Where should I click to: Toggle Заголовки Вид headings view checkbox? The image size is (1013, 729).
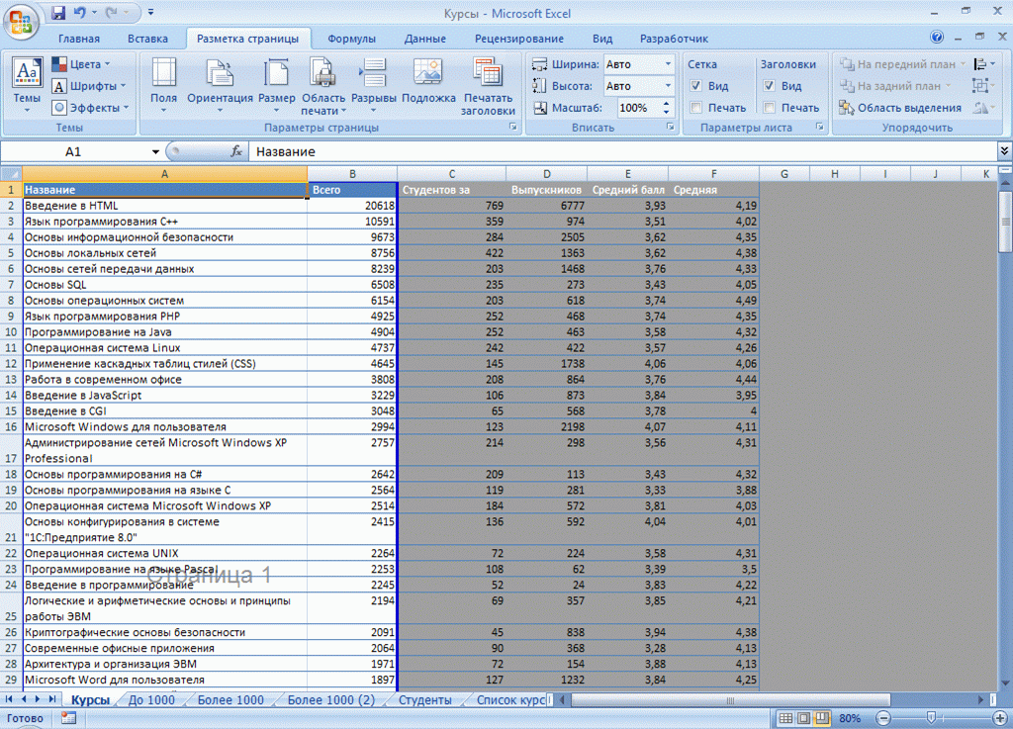tap(769, 86)
